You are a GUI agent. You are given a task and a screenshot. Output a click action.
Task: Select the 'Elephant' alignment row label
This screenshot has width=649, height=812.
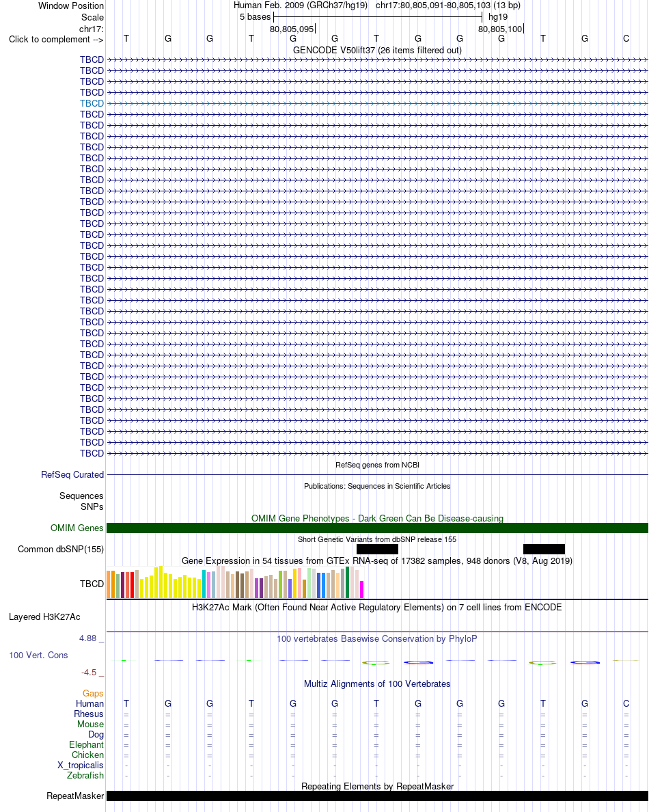(x=87, y=745)
